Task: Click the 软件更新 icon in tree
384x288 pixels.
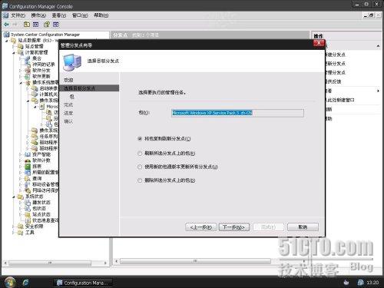Action: (x=28, y=76)
